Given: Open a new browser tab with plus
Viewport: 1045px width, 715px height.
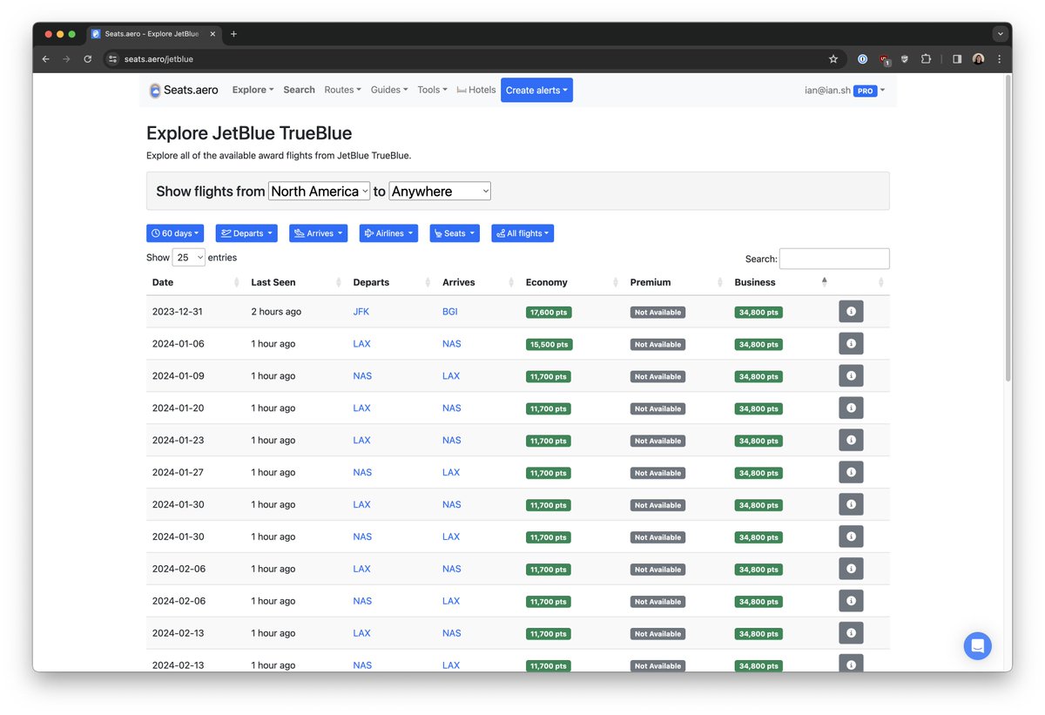Looking at the screenshot, I should 233,34.
